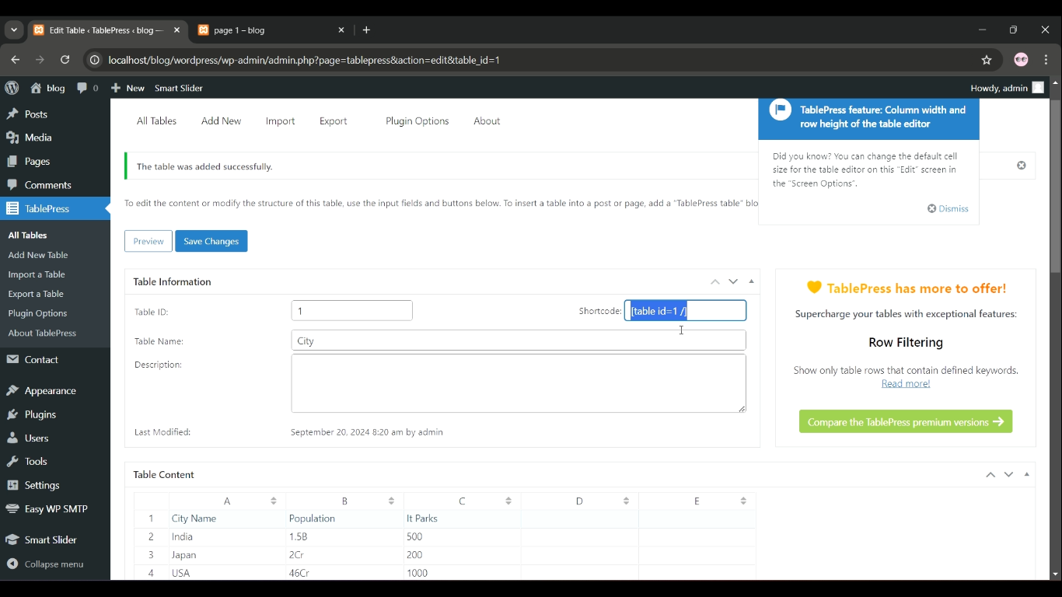The width and height of the screenshot is (1062, 597).
Task: Close the success notice with X icon
Action: 1022,166
